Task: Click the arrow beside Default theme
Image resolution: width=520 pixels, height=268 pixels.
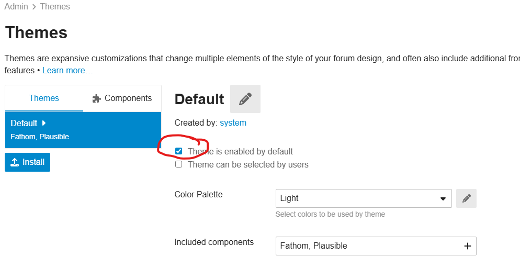Action: pos(44,123)
